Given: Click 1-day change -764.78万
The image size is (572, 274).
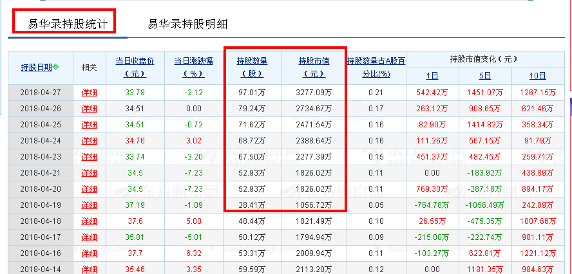Looking at the screenshot, I should click(x=432, y=205).
